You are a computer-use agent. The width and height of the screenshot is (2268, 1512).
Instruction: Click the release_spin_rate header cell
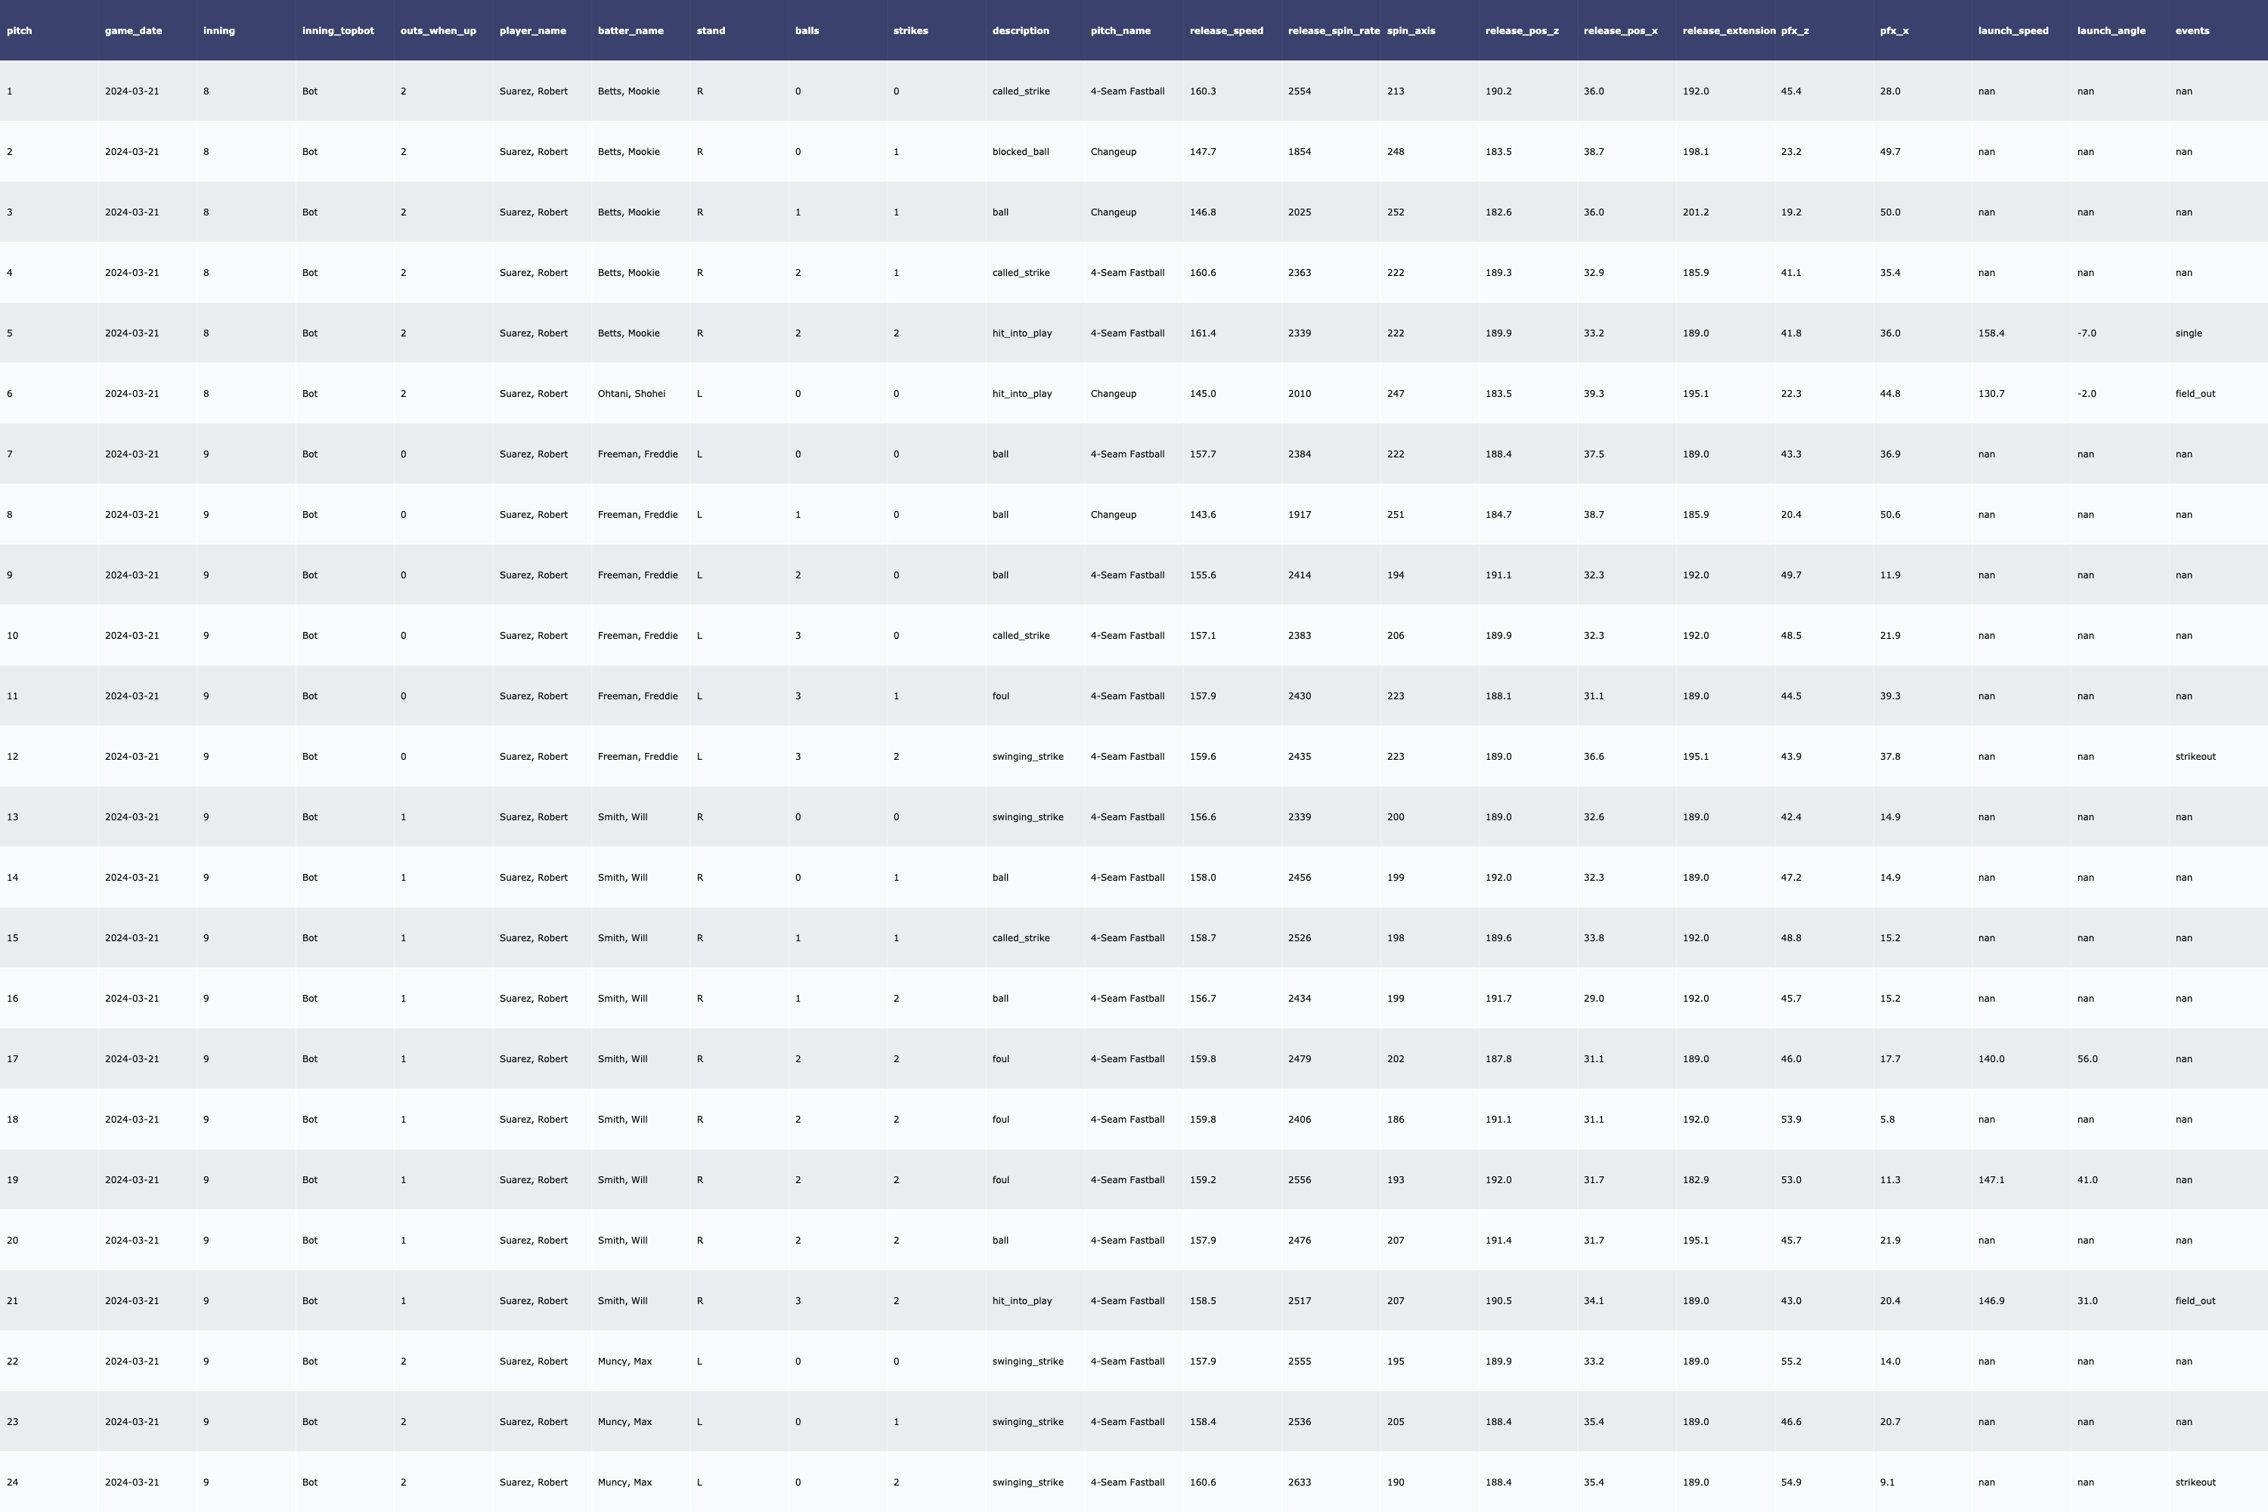(x=1333, y=31)
